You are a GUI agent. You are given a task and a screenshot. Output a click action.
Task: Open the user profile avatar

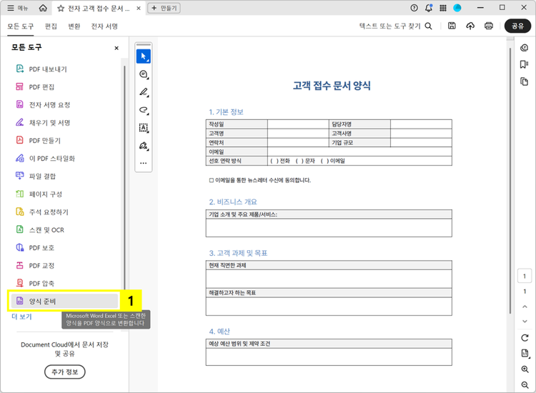point(457,8)
